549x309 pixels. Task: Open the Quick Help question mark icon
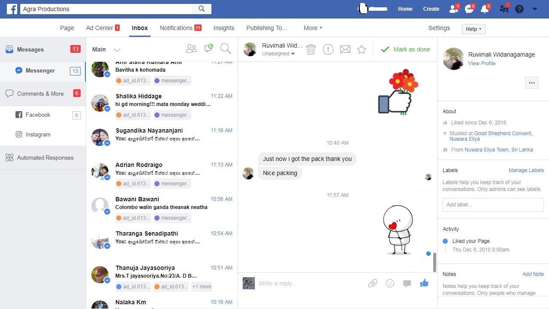coord(519,9)
